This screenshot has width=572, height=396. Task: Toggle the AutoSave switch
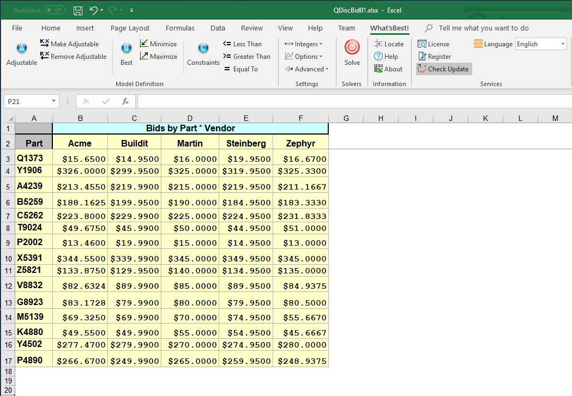click(55, 10)
